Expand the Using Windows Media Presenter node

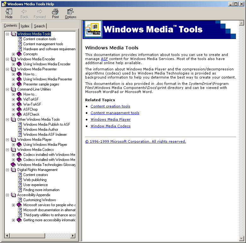pos(14,79)
